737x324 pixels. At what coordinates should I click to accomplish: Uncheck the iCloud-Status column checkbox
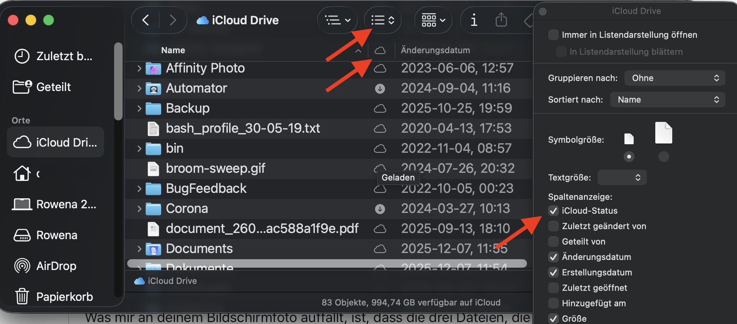pos(554,211)
